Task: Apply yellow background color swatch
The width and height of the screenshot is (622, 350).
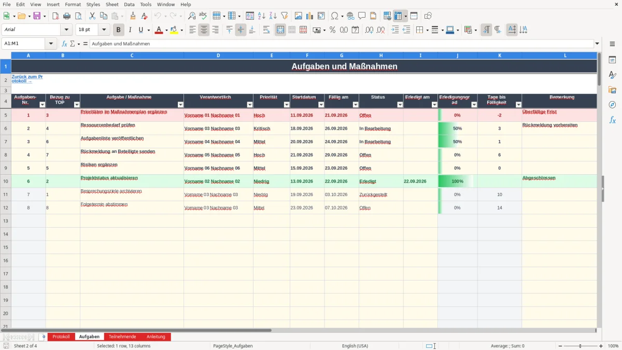Action: coord(174,30)
